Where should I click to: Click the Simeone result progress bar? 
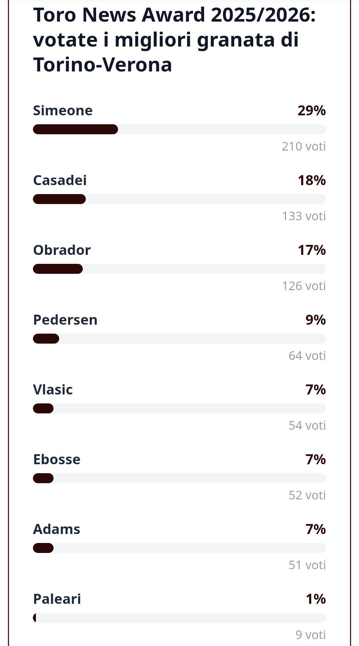[x=179, y=129]
